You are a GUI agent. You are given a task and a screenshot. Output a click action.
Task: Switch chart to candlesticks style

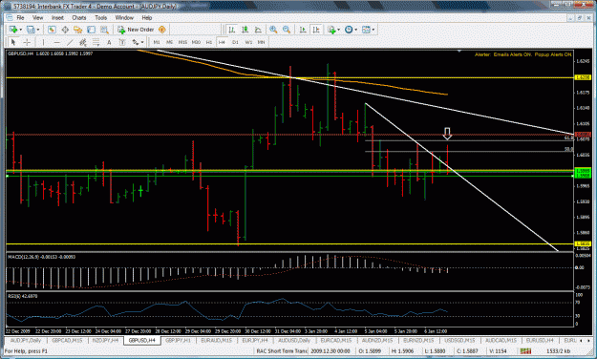[x=245, y=30]
